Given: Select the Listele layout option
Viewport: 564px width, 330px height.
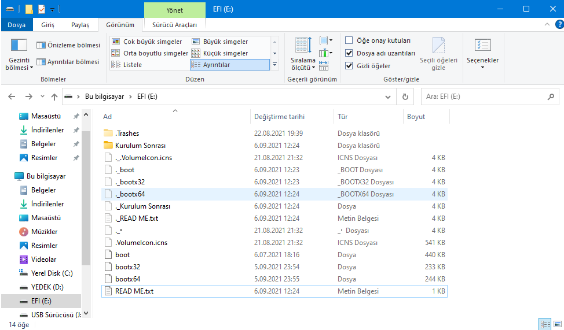Looking at the screenshot, I should click(132, 65).
